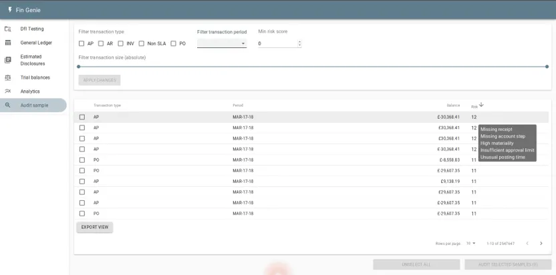Screen dimensions: 556x275
Task: Tick checkbox for AP row £9,138.19
Action: coord(82,182)
